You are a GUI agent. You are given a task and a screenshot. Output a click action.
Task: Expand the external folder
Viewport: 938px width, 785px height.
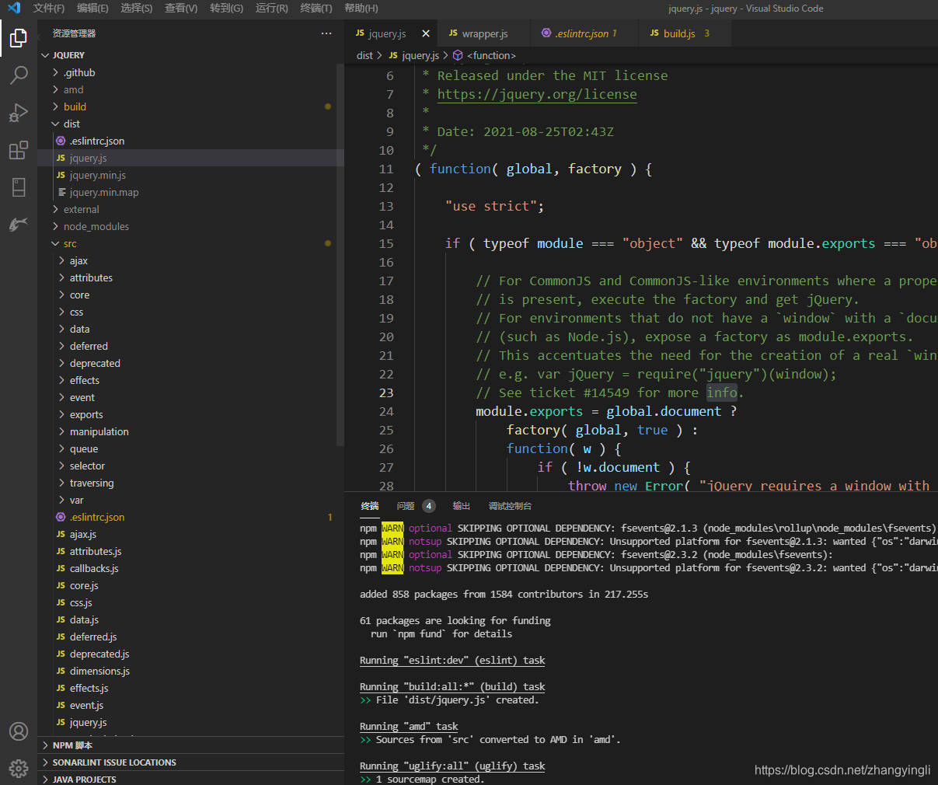(x=187, y=209)
